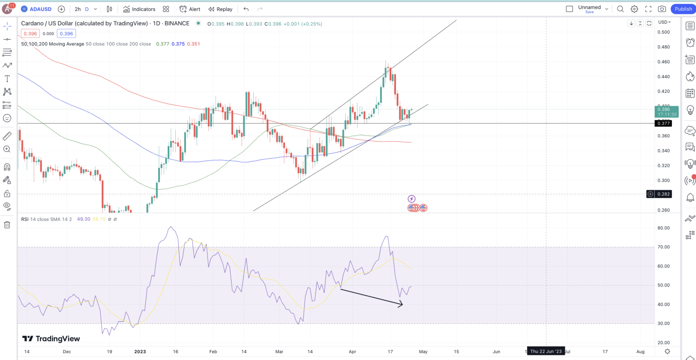
Task: Open chart settings gear in top toolbar
Action: tap(634, 9)
